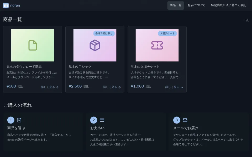Open the お店について nav item
Viewport: 252px width, 157px height.
click(x=196, y=5)
